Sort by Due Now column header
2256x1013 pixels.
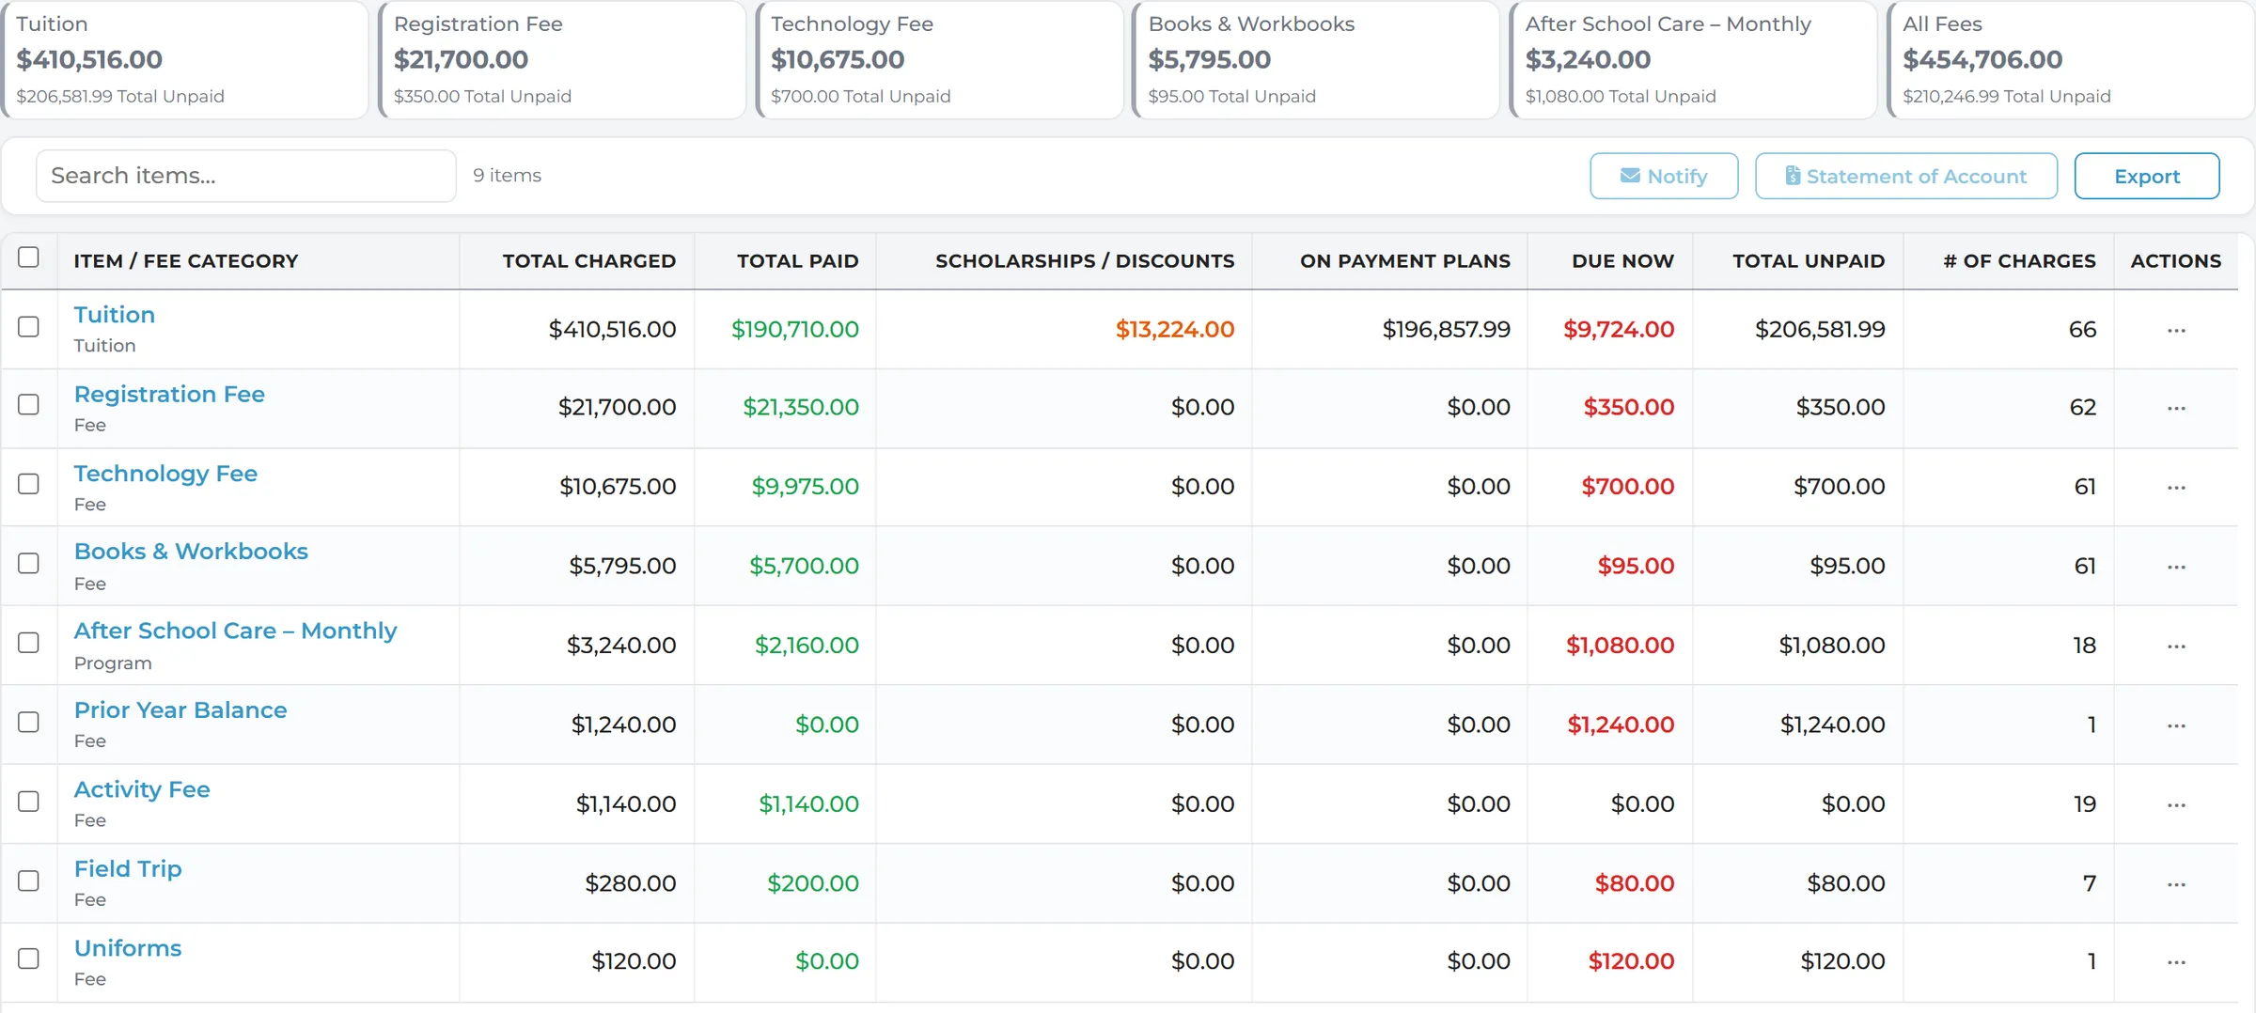[x=1623, y=261]
